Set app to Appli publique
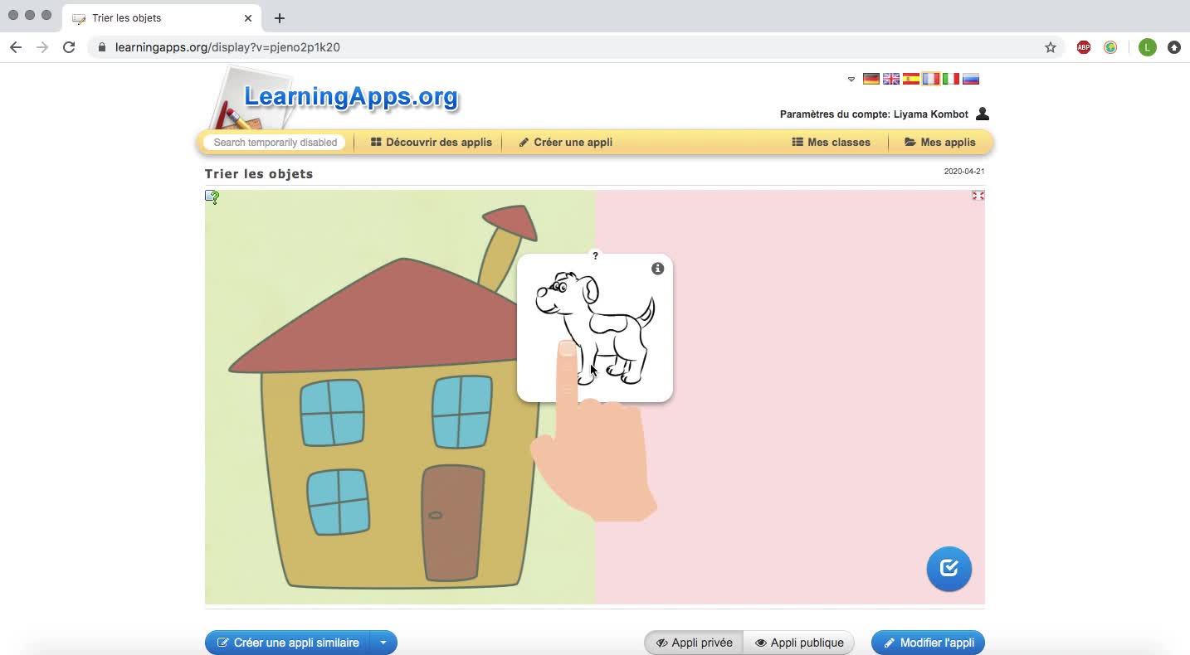 [799, 643]
